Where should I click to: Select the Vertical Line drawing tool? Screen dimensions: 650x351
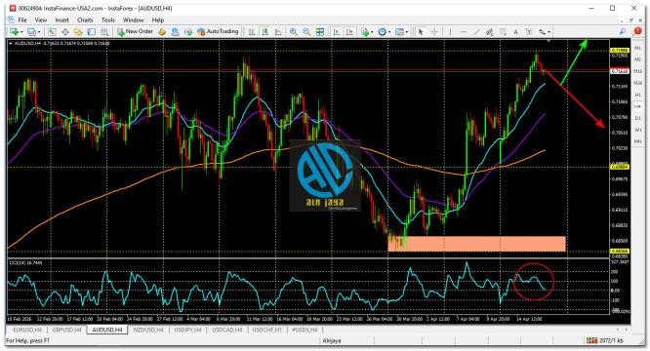[450, 32]
